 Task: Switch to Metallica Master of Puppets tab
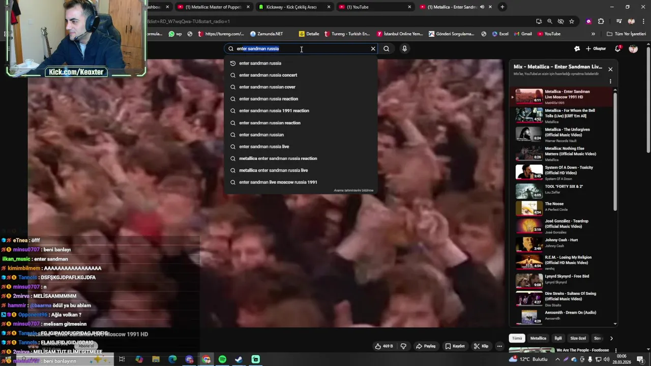click(x=214, y=7)
